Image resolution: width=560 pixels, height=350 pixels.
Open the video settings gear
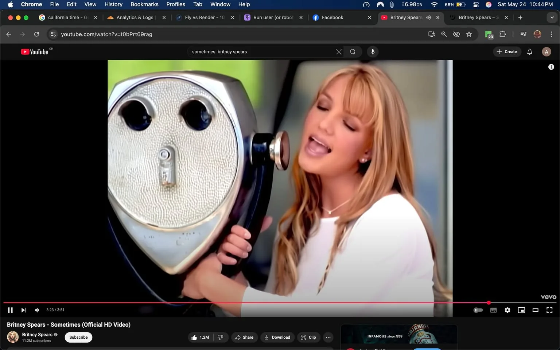[x=507, y=310]
